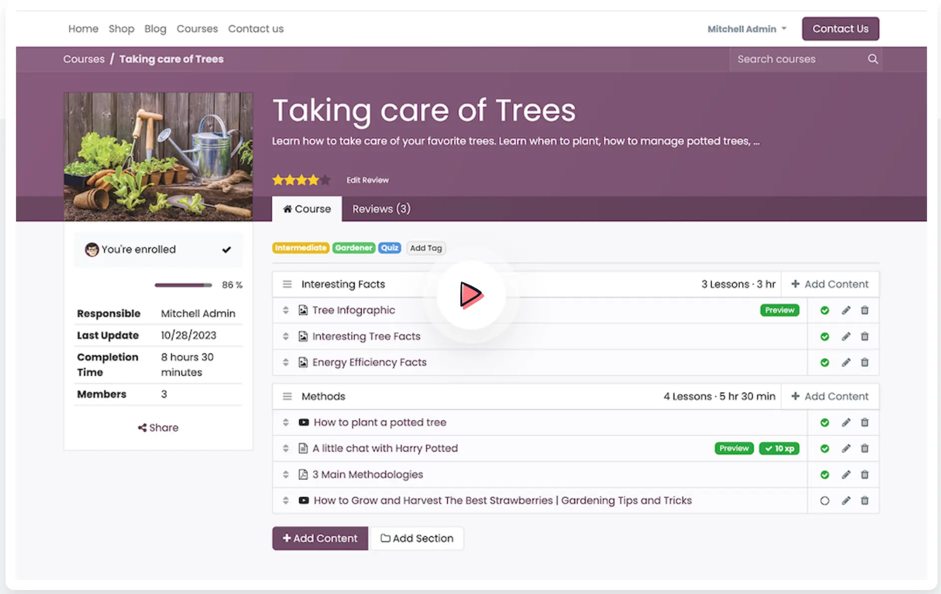
Task: Edit the 3 Main Methodologies lesson
Action: (846, 474)
